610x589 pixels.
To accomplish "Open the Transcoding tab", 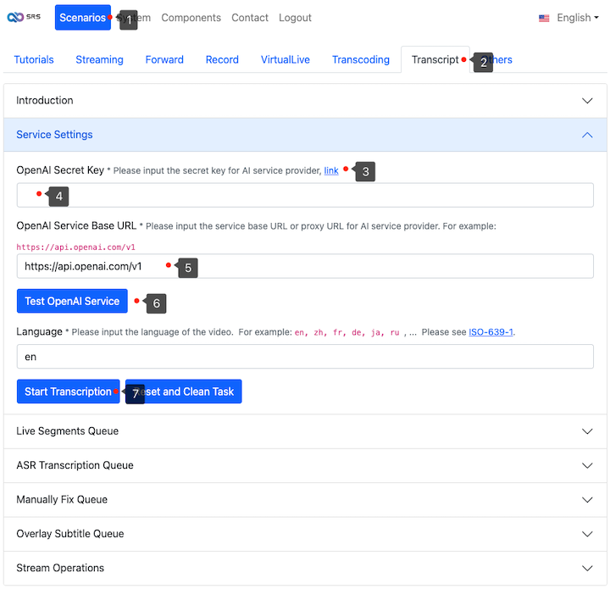I will point(361,60).
